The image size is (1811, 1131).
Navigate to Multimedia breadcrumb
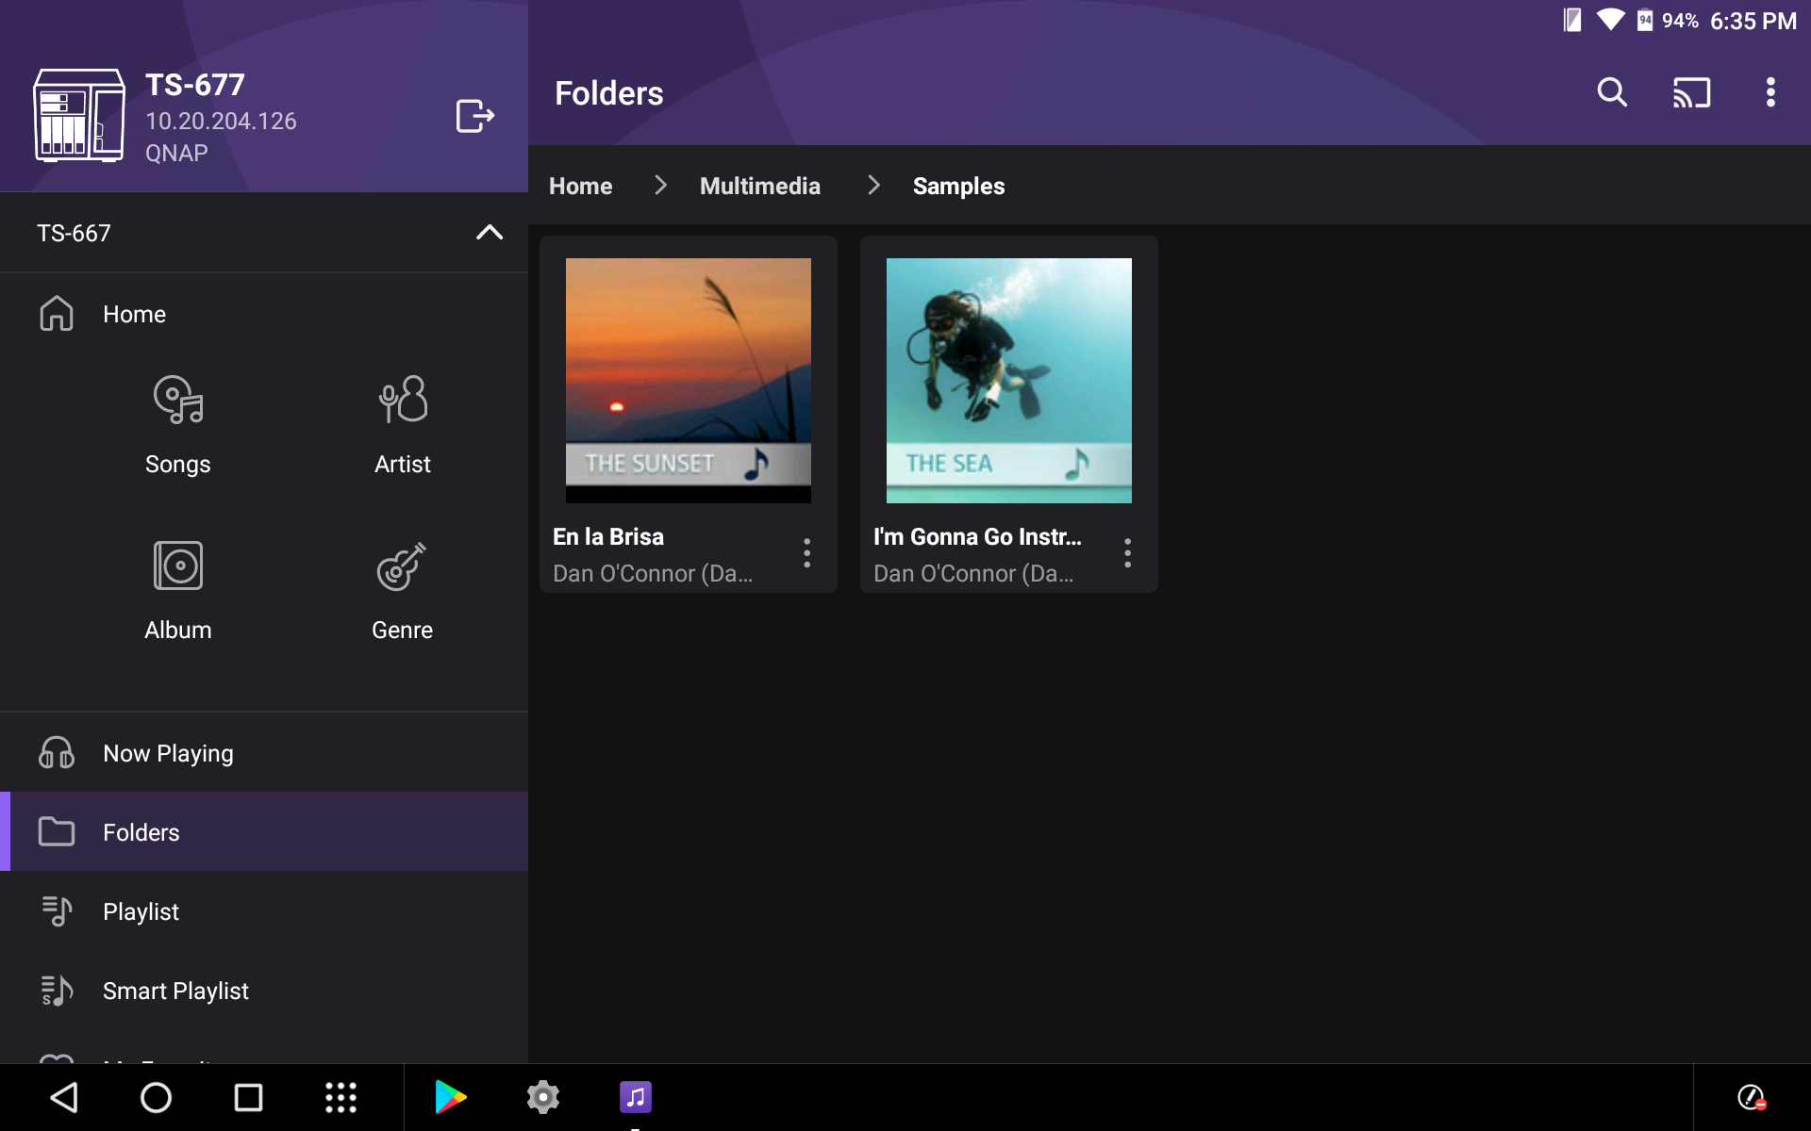pyautogui.click(x=760, y=186)
